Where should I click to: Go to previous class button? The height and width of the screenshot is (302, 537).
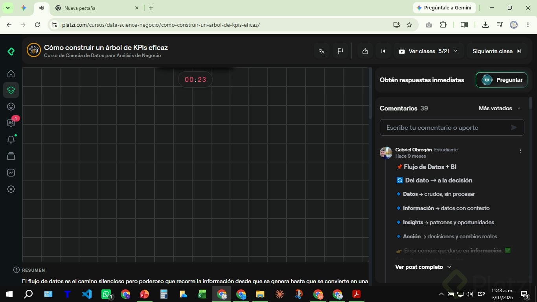383,51
